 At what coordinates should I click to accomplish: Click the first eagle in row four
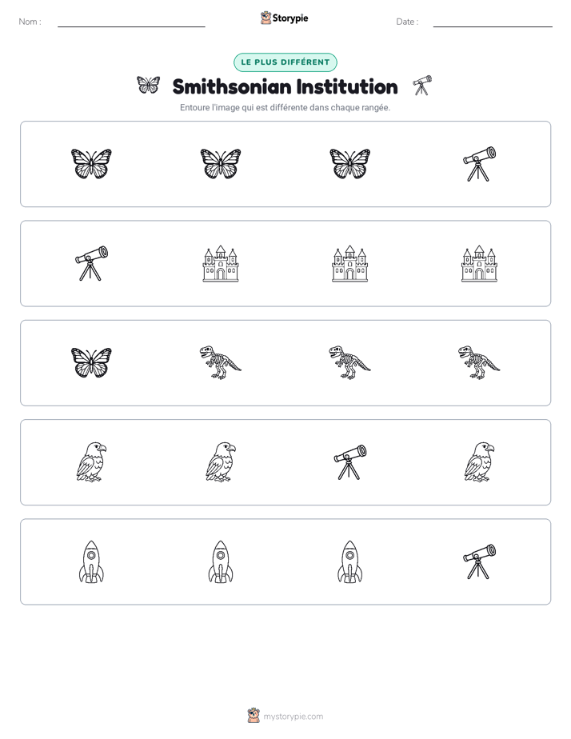[x=91, y=462]
